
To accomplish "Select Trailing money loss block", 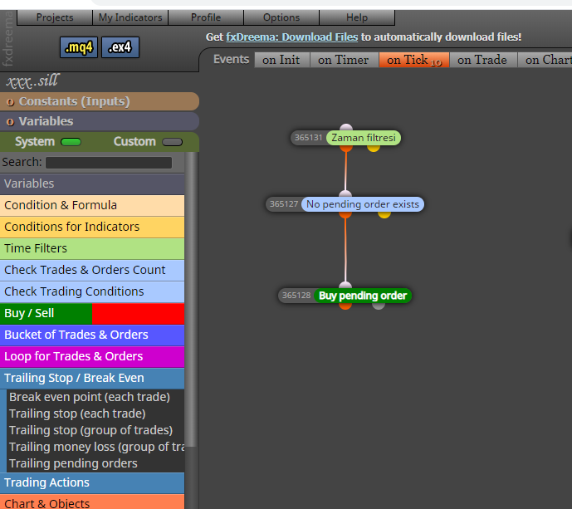I will (x=96, y=447).
